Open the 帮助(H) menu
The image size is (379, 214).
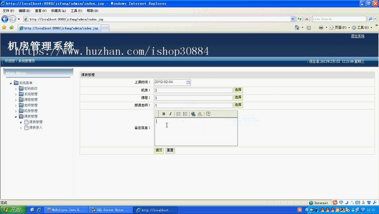[93, 11]
